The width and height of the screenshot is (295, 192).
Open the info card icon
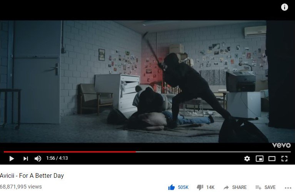[285, 7]
